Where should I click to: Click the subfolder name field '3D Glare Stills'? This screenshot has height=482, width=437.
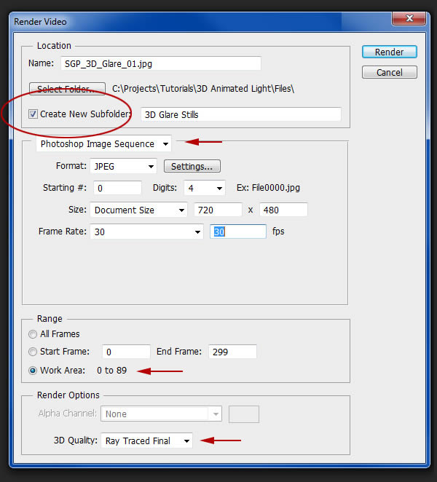(241, 114)
